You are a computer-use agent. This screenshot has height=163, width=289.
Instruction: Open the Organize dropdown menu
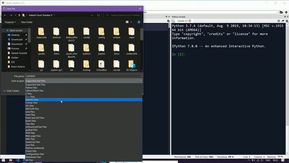click(10, 22)
